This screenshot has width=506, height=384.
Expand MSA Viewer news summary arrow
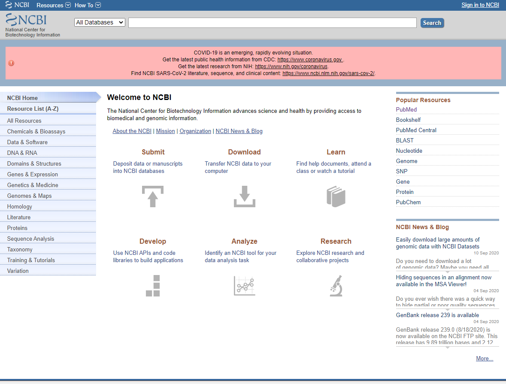pos(447,309)
